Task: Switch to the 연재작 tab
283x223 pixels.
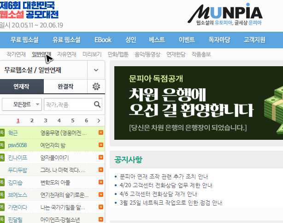Action: (22, 86)
